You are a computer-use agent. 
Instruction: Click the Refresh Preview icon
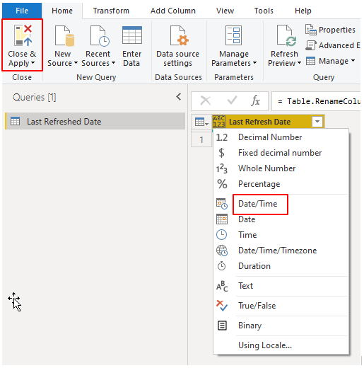[286, 35]
